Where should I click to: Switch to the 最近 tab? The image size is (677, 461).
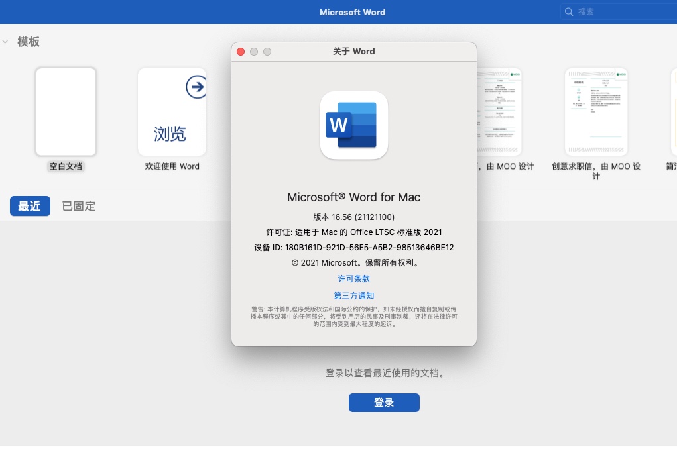pos(30,206)
